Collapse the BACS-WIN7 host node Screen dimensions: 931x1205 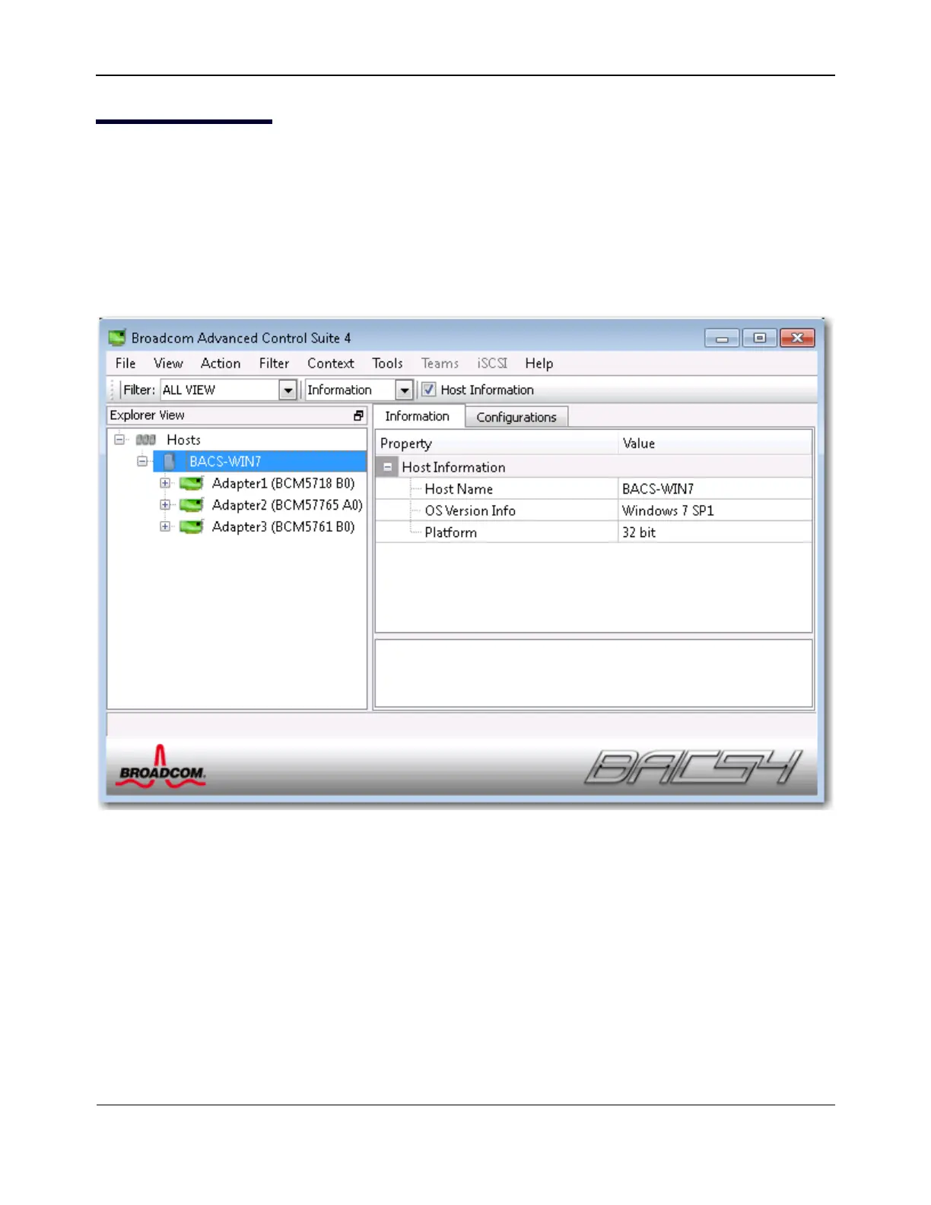coord(142,461)
